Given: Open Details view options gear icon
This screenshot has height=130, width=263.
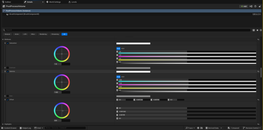Looking at the screenshot, I should pyautogui.click(x=261, y=30).
